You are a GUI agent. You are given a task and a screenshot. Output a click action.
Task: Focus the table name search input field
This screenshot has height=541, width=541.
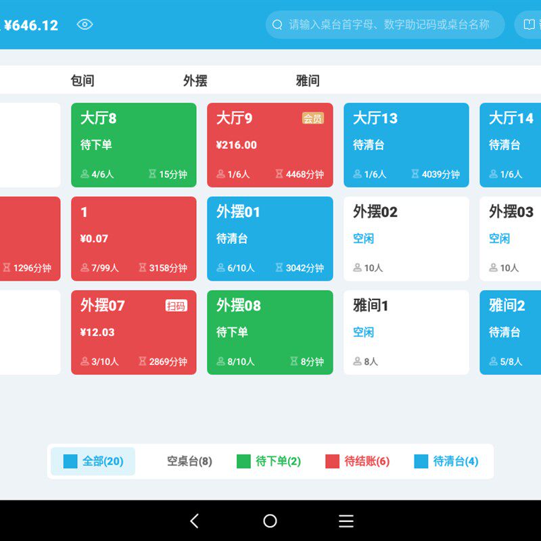[x=385, y=24]
